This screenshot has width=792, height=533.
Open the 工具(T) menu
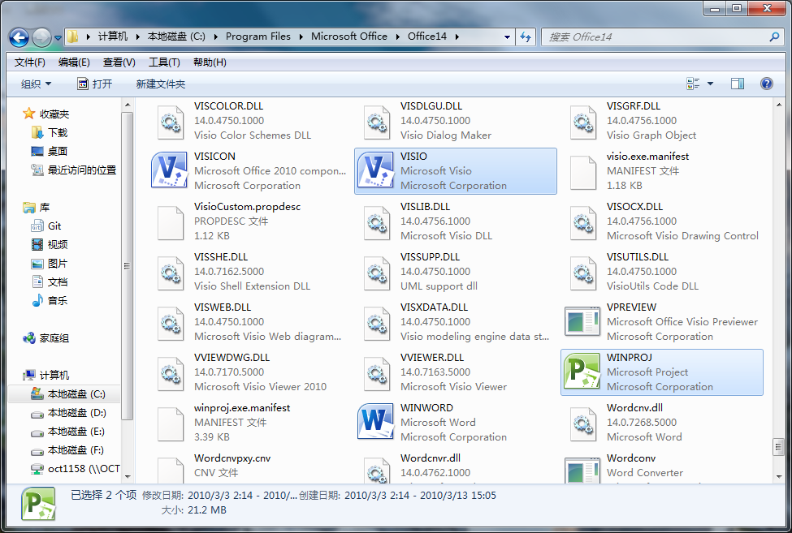(x=163, y=62)
